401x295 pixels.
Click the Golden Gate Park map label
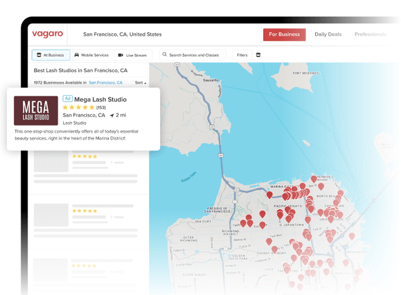pos(239,257)
